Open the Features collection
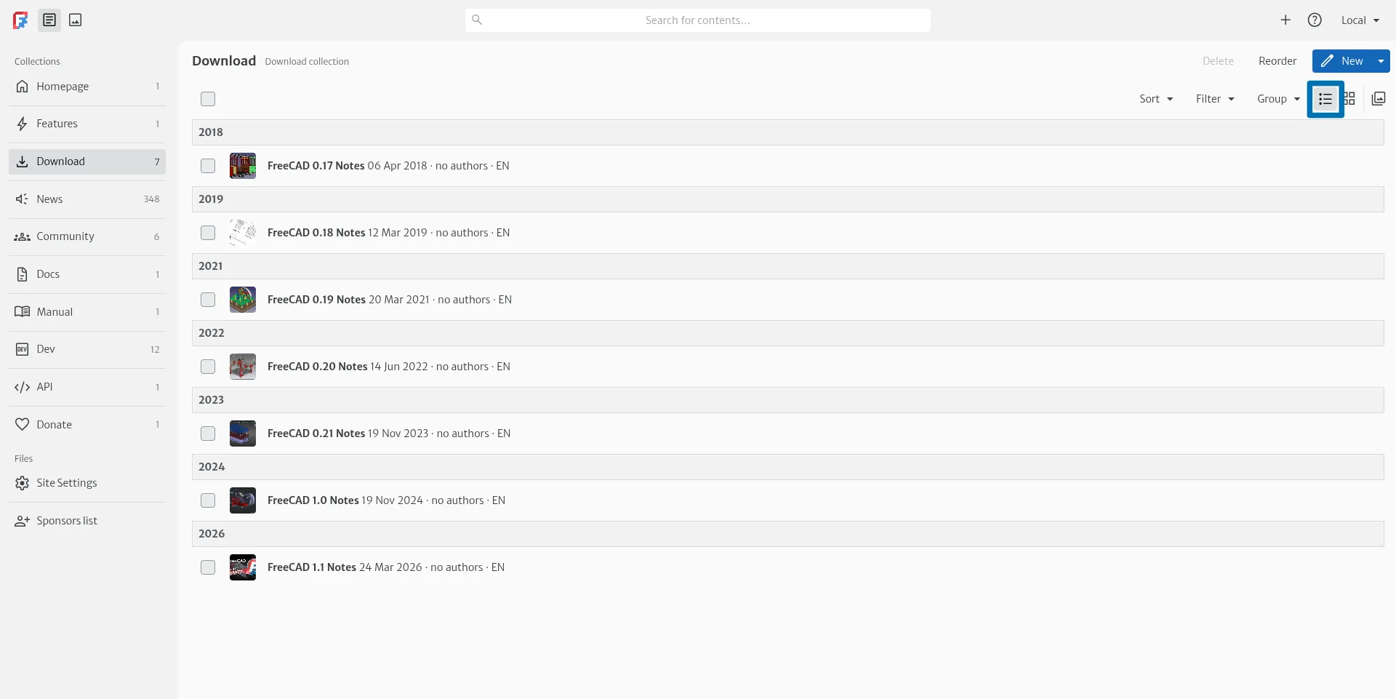 87,124
